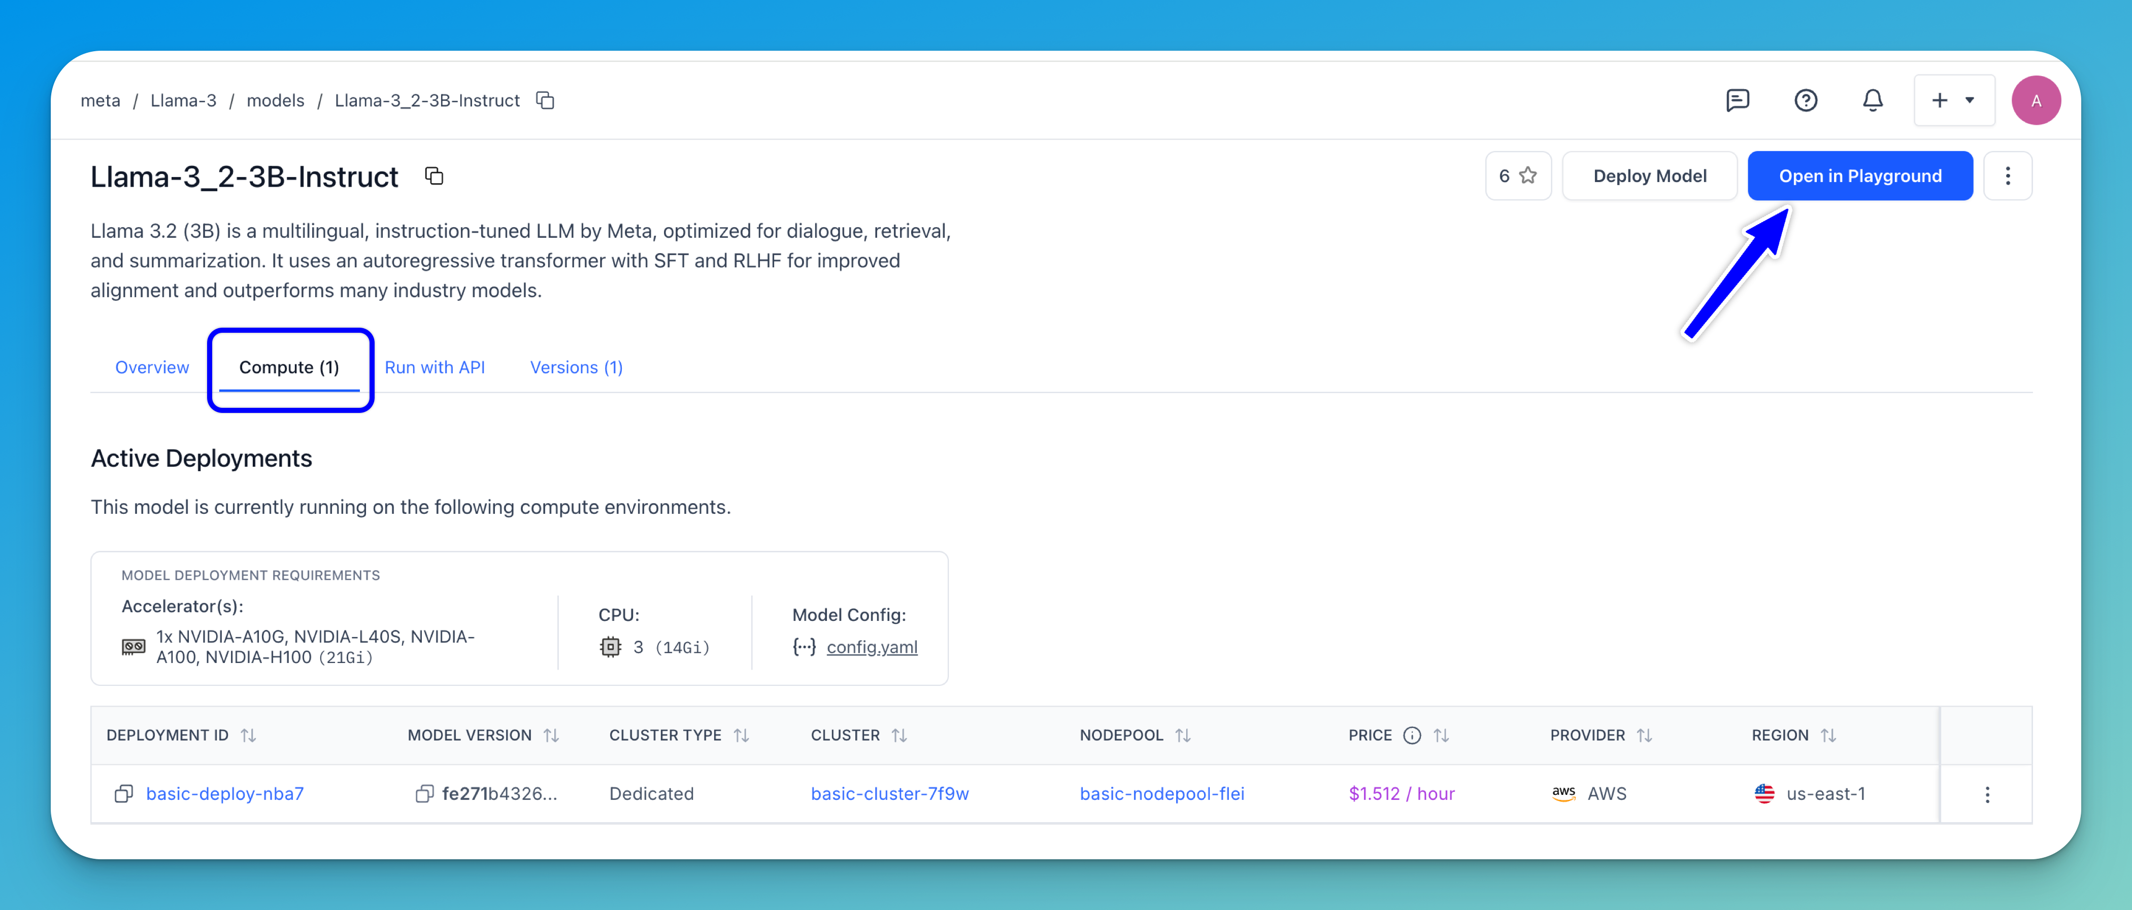Click Llama-3_2-3B-Instruct breadcrumb item
This screenshot has height=910, width=2132.
427,100
